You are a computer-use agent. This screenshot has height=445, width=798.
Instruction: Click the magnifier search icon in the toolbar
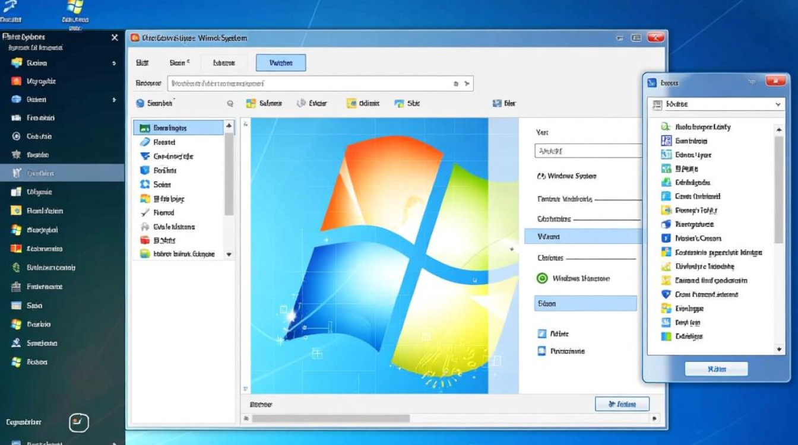pos(230,103)
